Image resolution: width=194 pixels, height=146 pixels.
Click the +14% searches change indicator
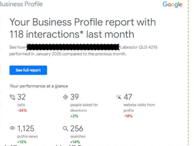pyautogui.click(x=75, y=142)
